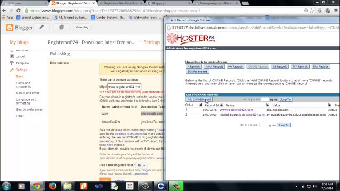Click the lower Jump To button

pyautogui.click(x=284, y=125)
